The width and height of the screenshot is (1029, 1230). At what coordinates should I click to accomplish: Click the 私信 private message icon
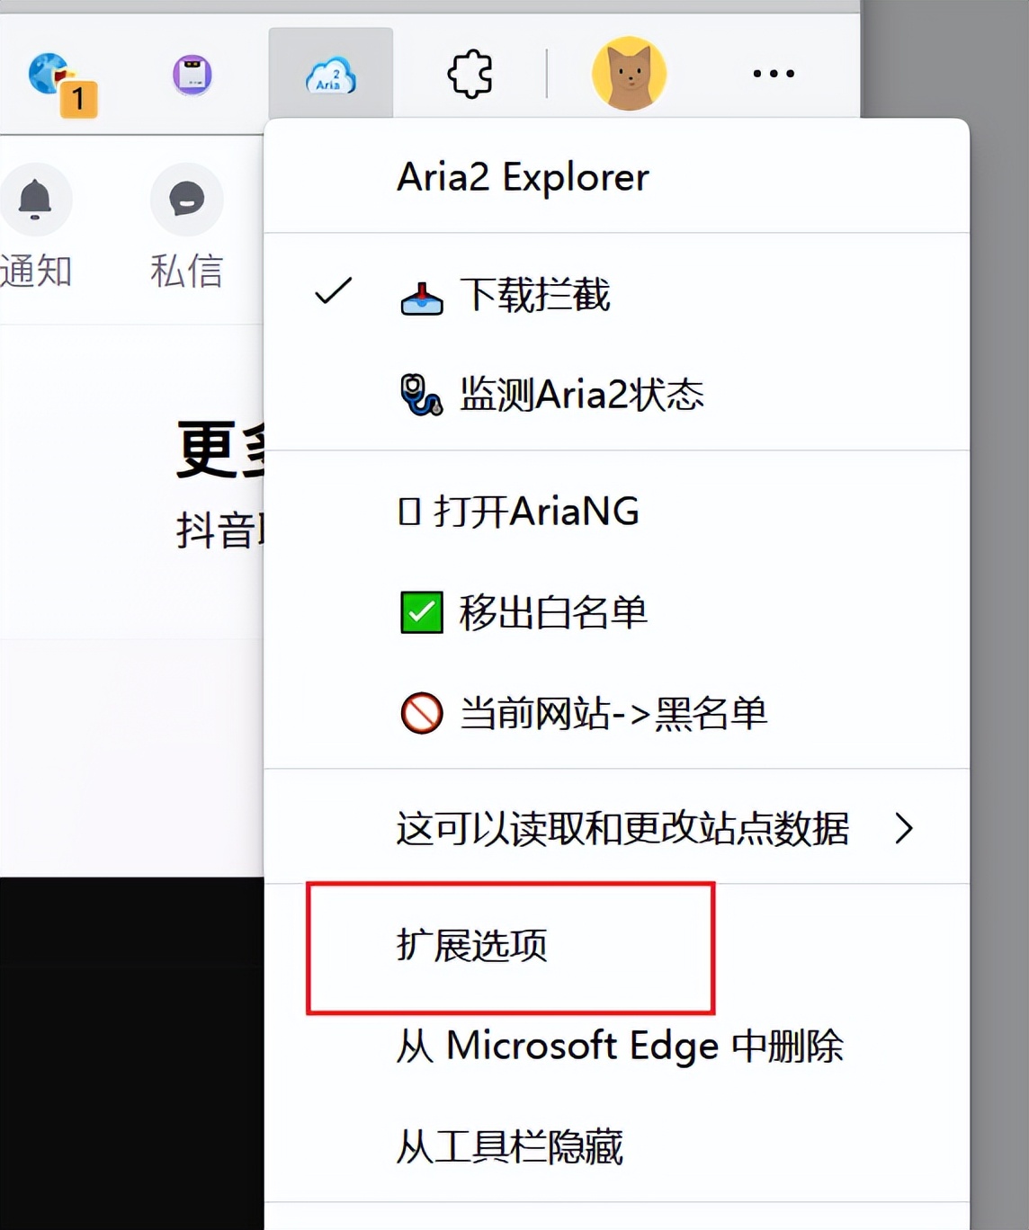[185, 200]
